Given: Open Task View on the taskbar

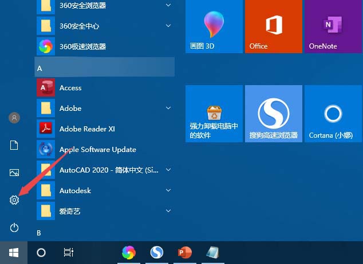Looking at the screenshot, I should click(x=69, y=253).
